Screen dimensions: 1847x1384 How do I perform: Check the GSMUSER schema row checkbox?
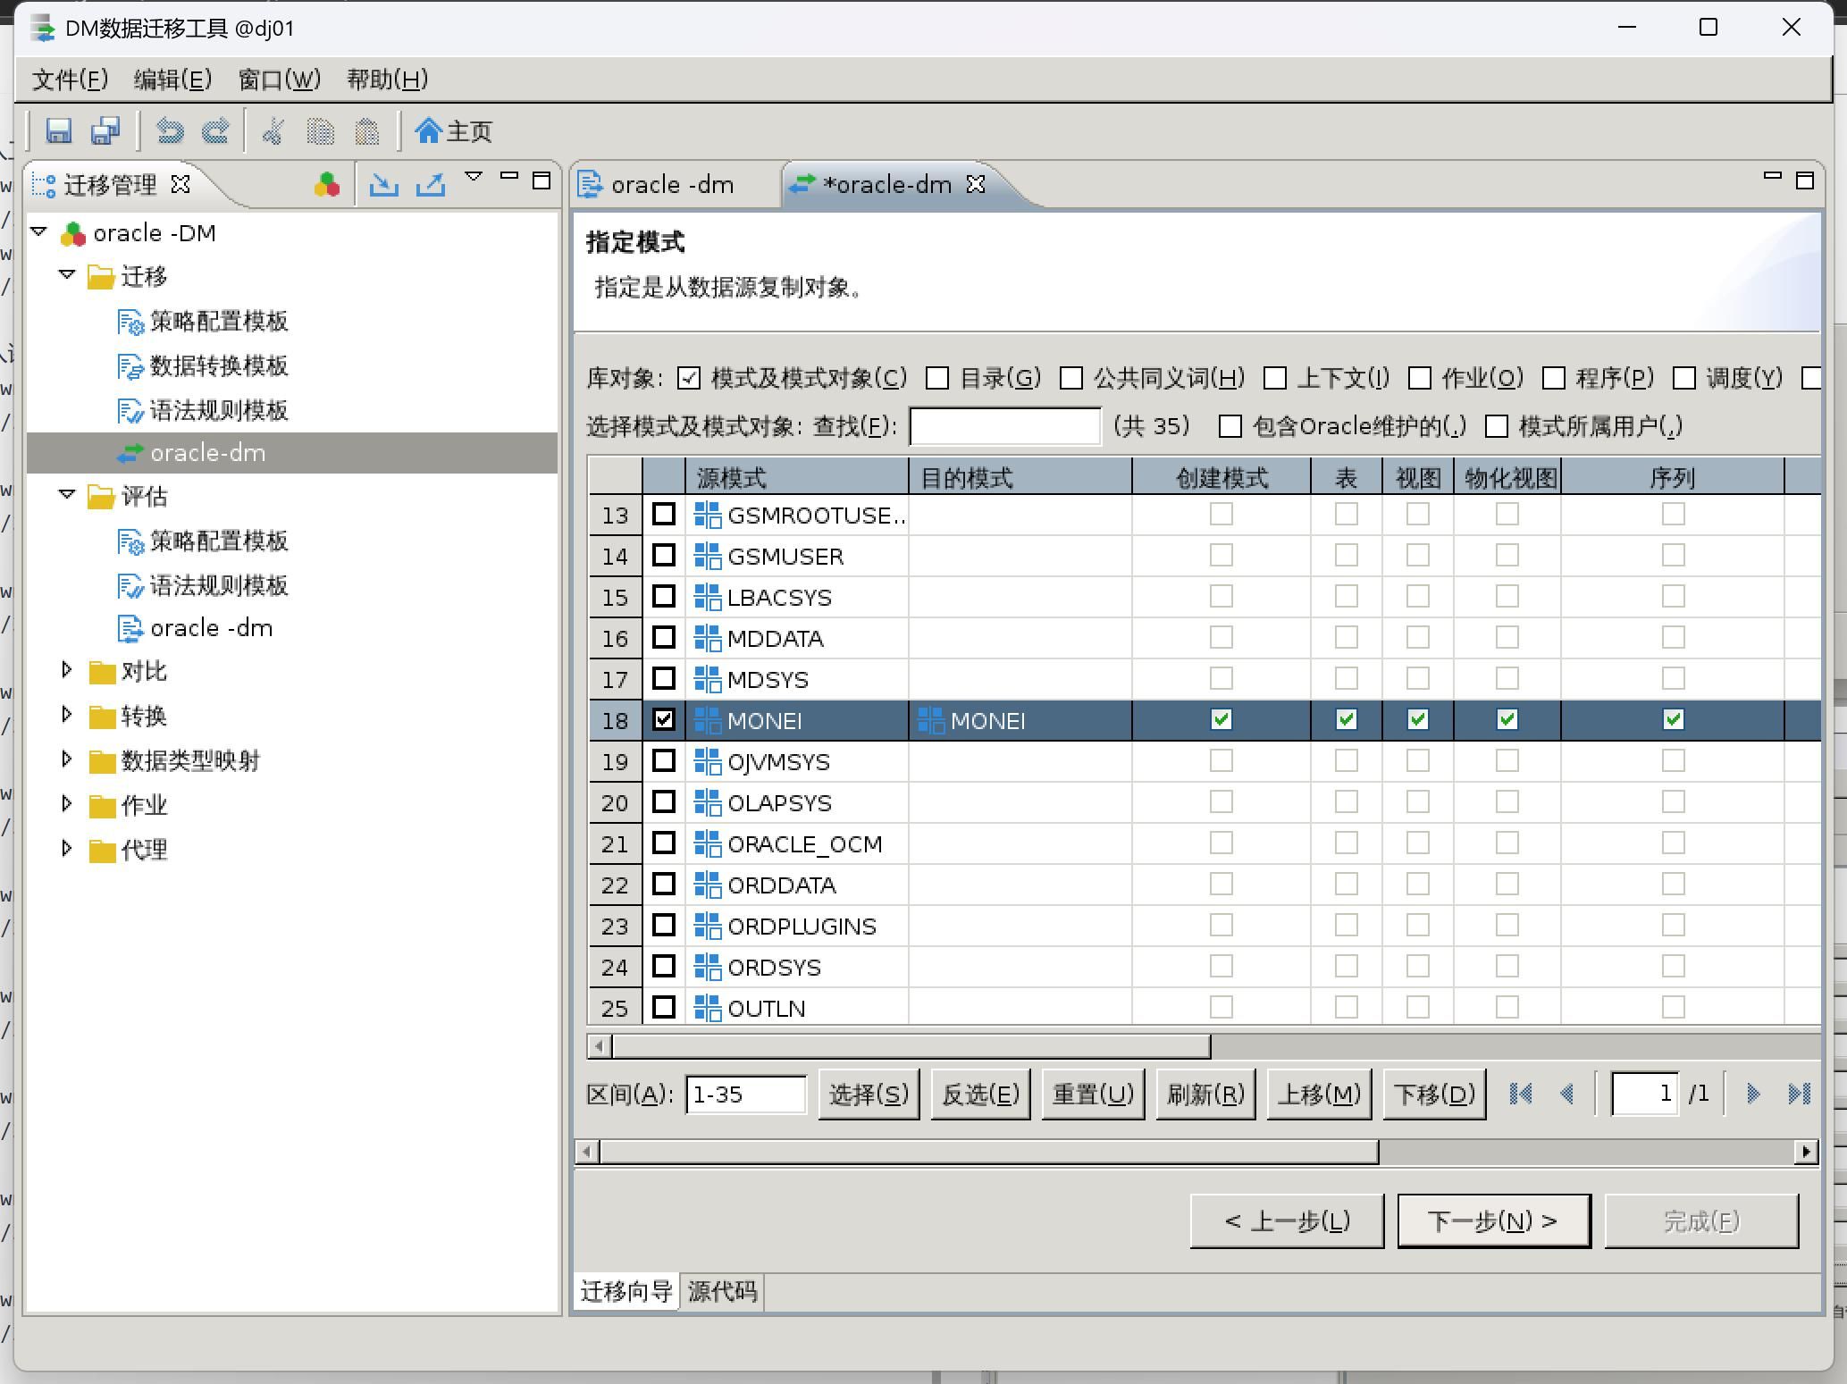pos(663,556)
